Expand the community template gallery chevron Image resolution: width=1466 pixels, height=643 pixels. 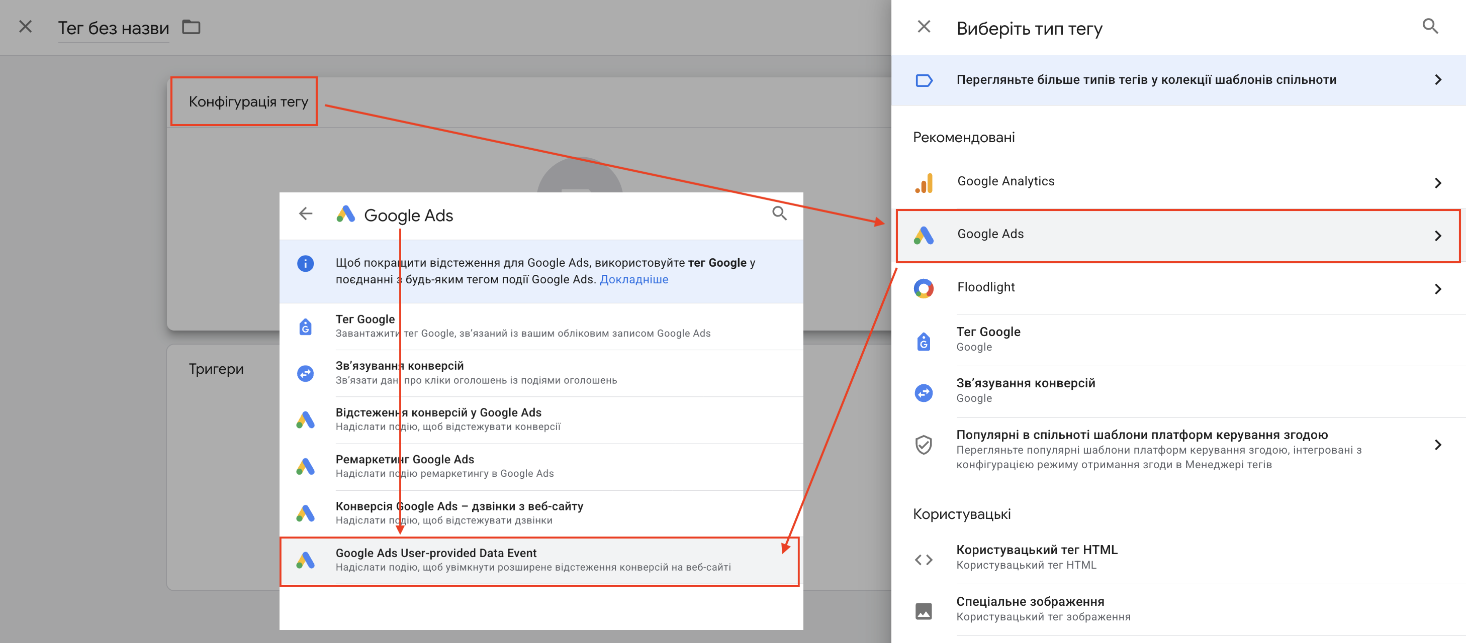pyautogui.click(x=1438, y=80)
